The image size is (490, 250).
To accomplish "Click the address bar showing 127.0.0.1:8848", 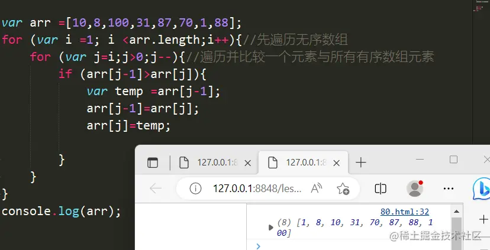I will (x=257, y=189).
